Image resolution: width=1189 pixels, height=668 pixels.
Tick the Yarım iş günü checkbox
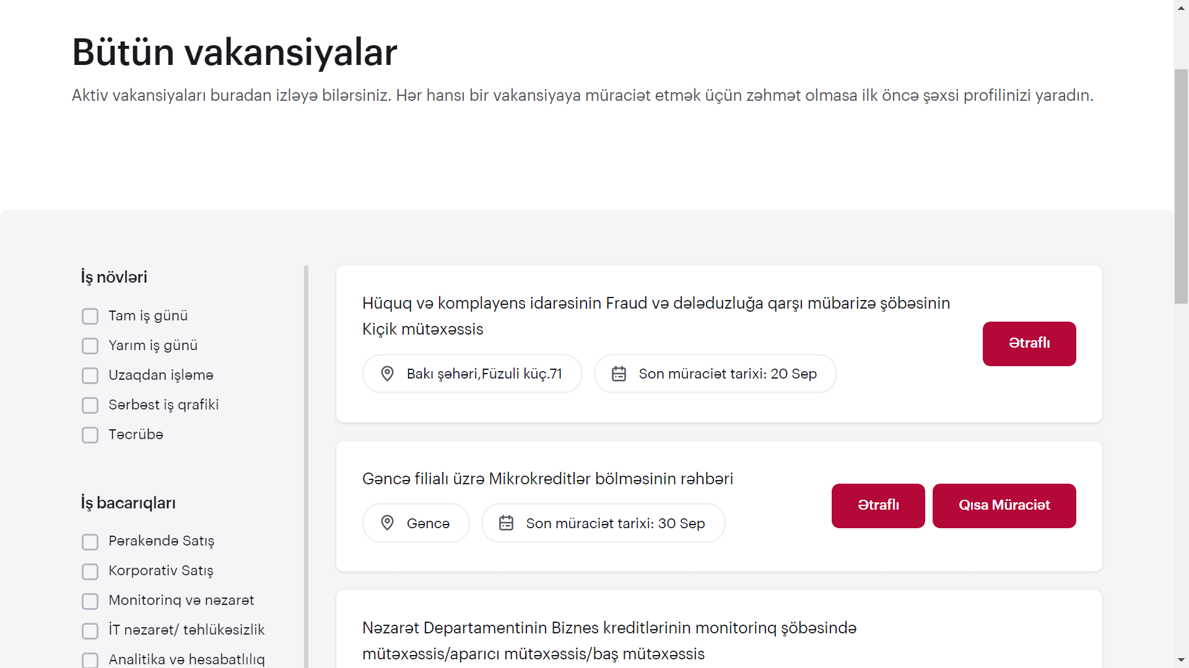tap(90, 346)
